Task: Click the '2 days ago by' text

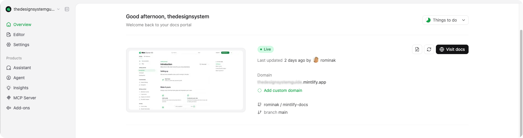Action: click(298, 60)
